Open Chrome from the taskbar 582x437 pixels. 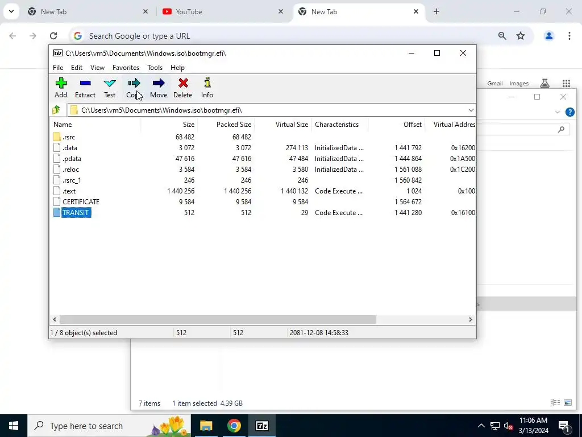[234, 426]
